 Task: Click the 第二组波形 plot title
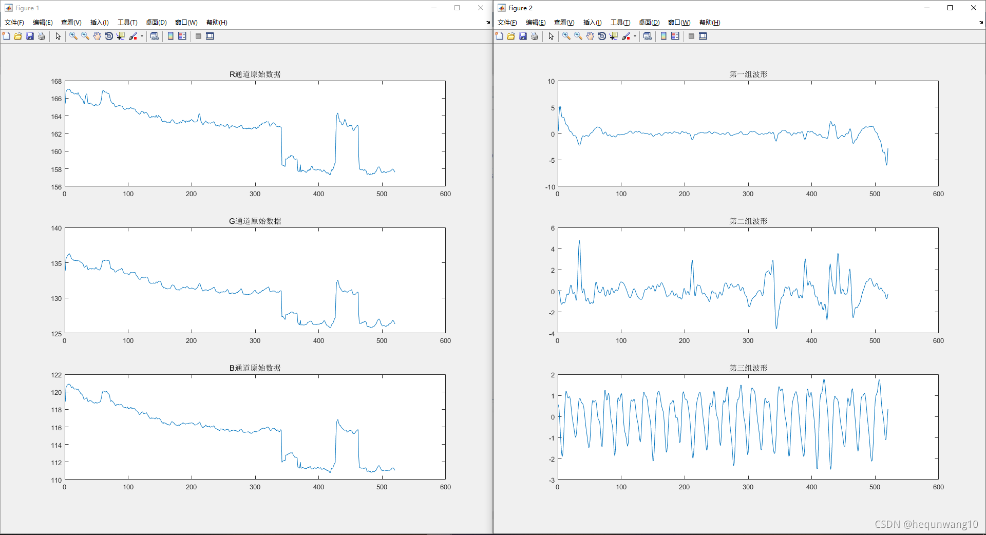tap(748, 221)
